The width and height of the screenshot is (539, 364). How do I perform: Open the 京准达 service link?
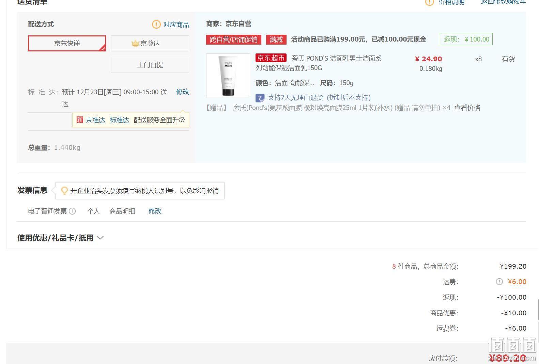(x=95, y=120)
